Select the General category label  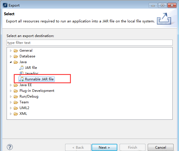tap(26, 51)
